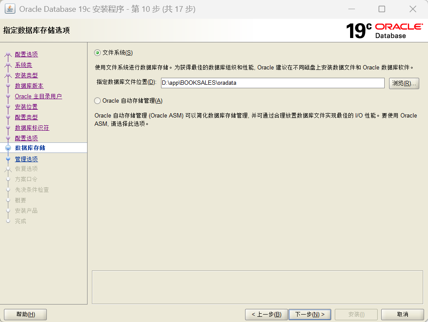Go back with 上一步(B) button

click(x=266, y=315)
